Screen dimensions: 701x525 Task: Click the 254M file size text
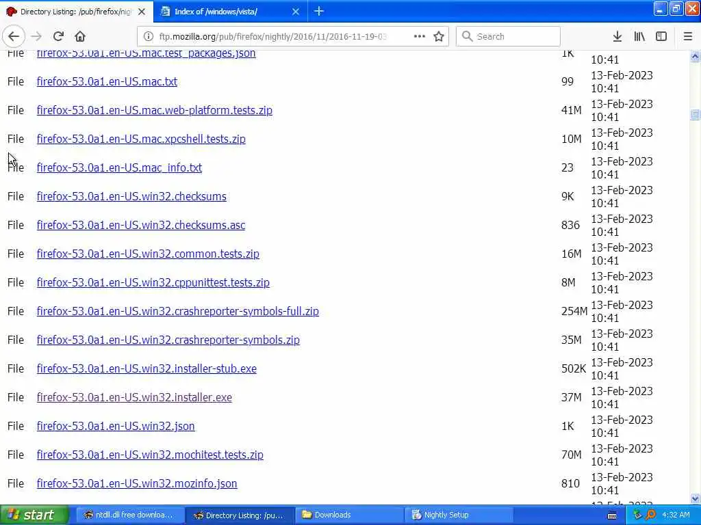(574, 311)
